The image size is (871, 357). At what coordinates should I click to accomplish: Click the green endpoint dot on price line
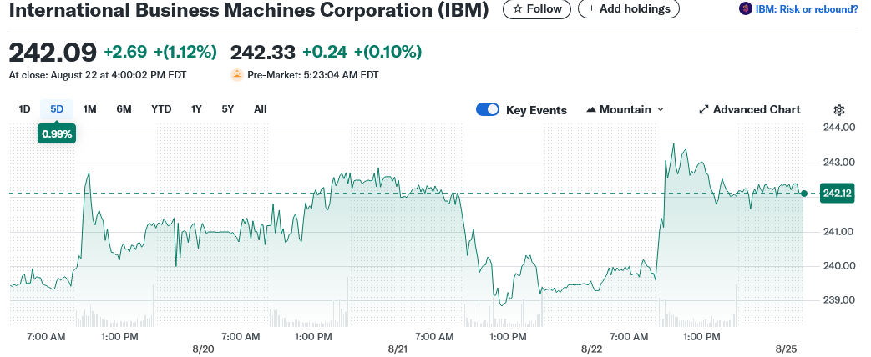click(804, 194)
